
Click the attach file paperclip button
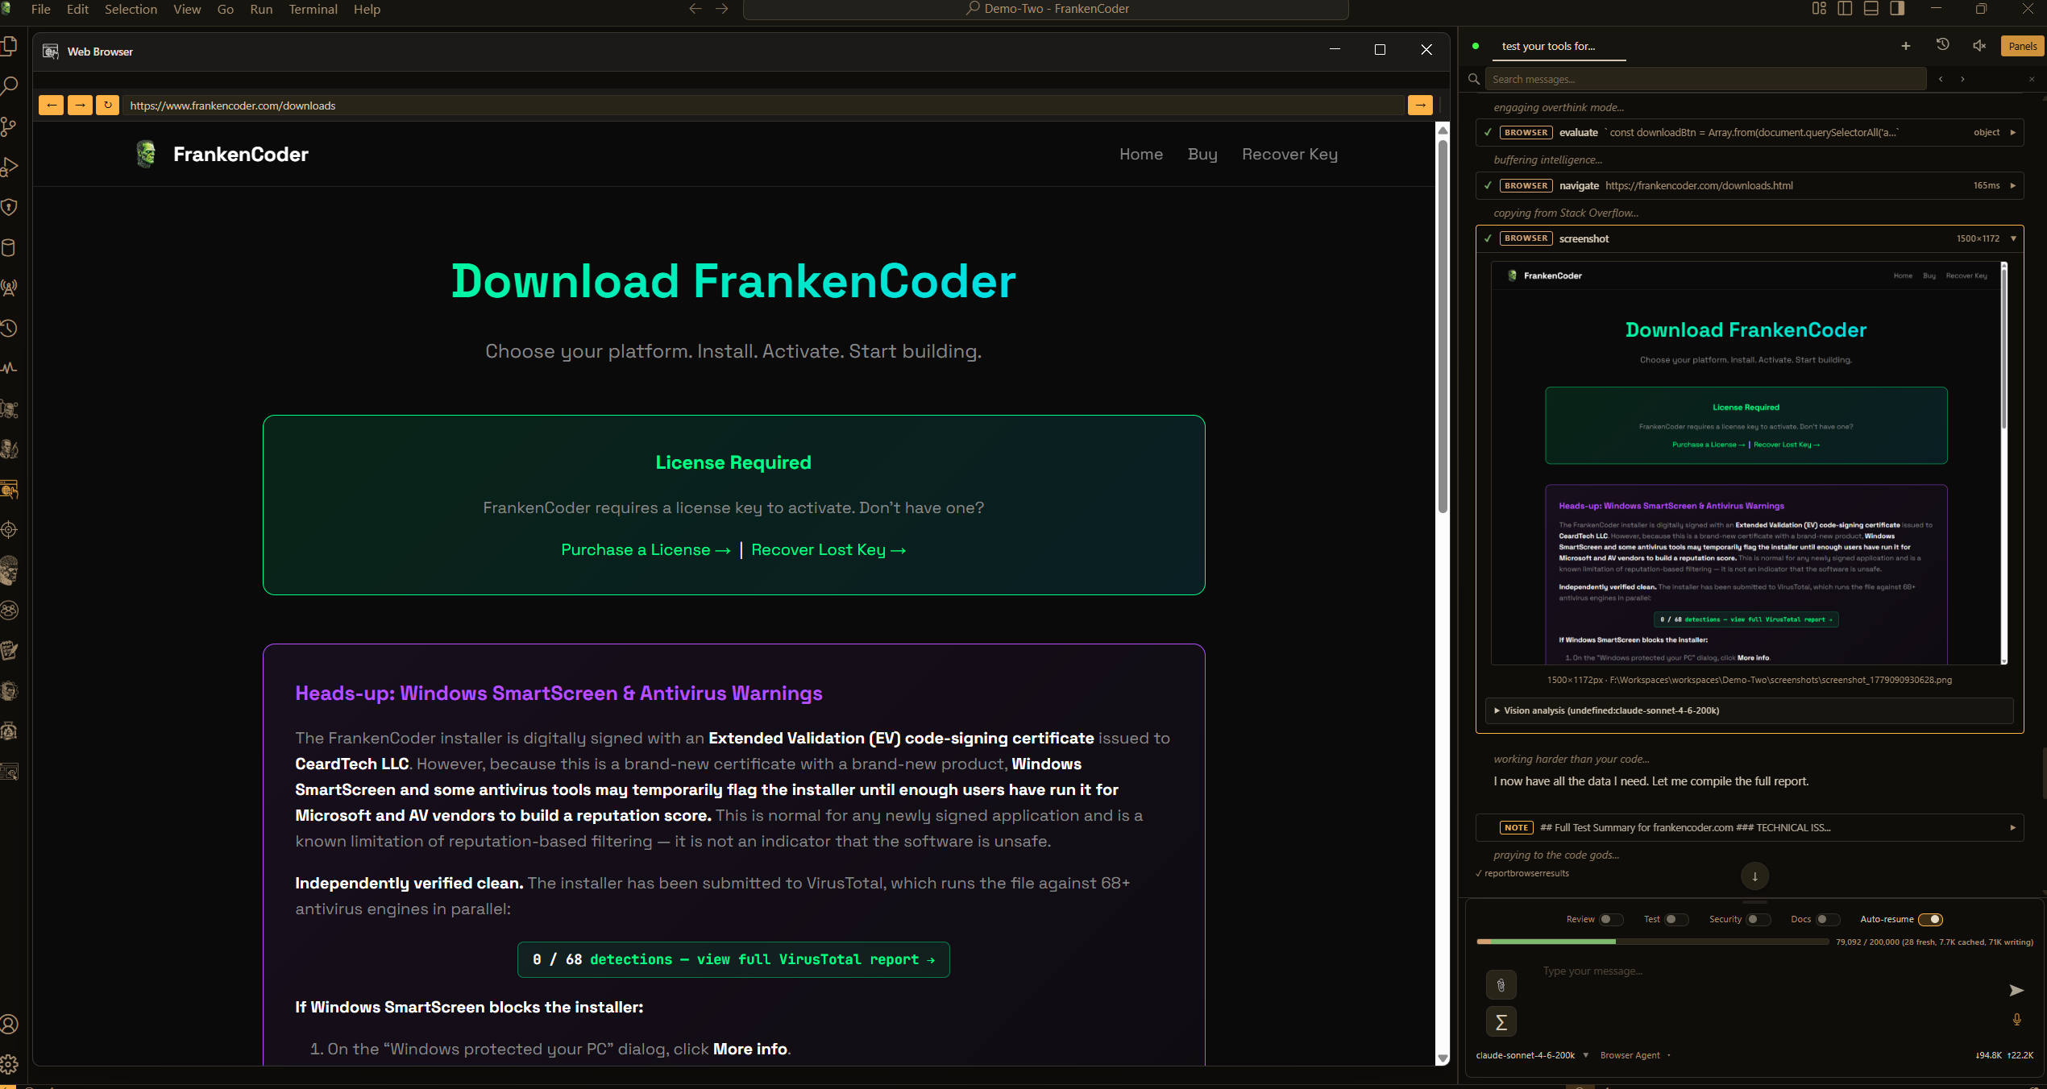[x=1501, y=984]
